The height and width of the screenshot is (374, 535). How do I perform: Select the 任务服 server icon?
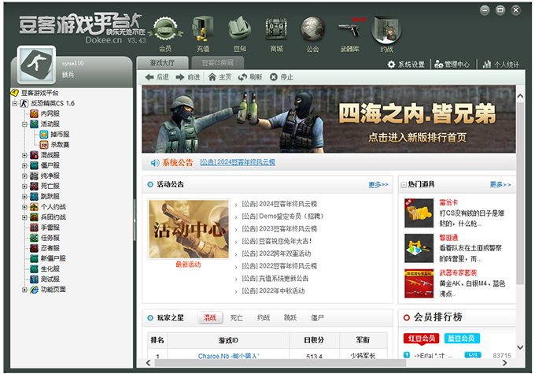(x=34, y=238)
